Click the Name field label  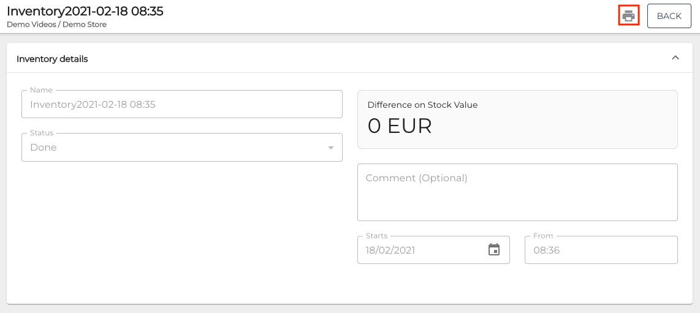41,90
